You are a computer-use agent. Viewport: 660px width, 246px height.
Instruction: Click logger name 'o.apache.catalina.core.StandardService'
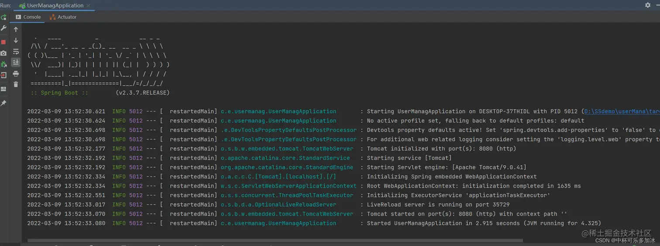[285, 158]
